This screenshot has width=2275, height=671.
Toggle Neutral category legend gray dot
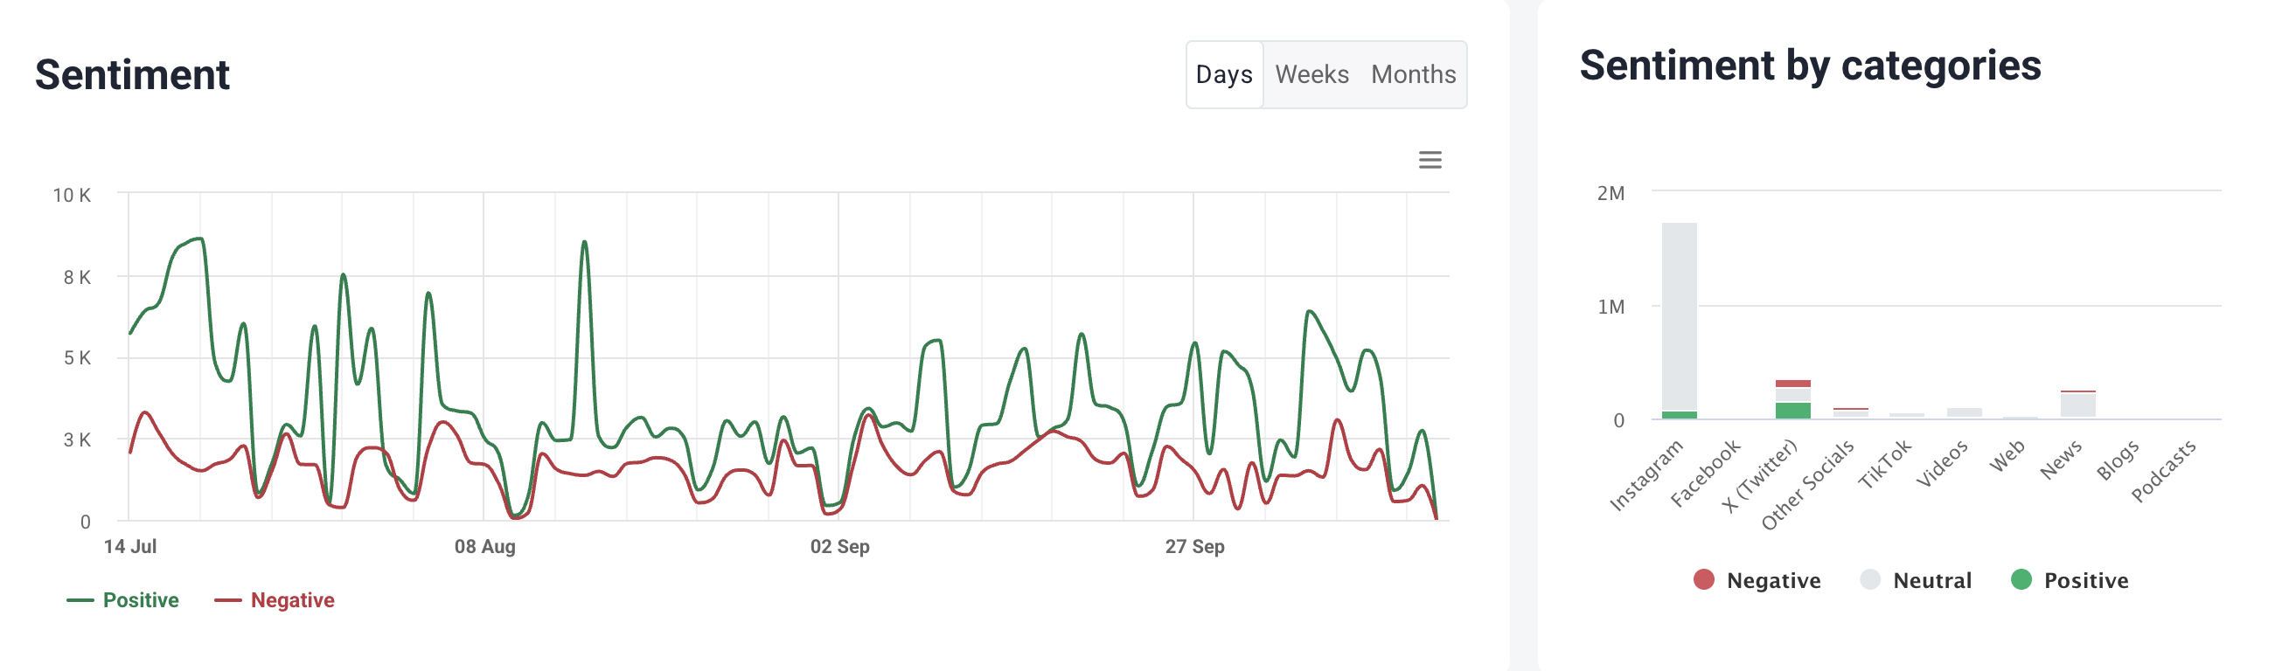pyautogui.click(x=1869, y=580)
